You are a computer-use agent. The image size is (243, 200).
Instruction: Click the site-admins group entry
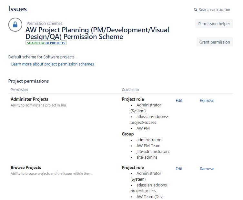click(x=147, y=157)
